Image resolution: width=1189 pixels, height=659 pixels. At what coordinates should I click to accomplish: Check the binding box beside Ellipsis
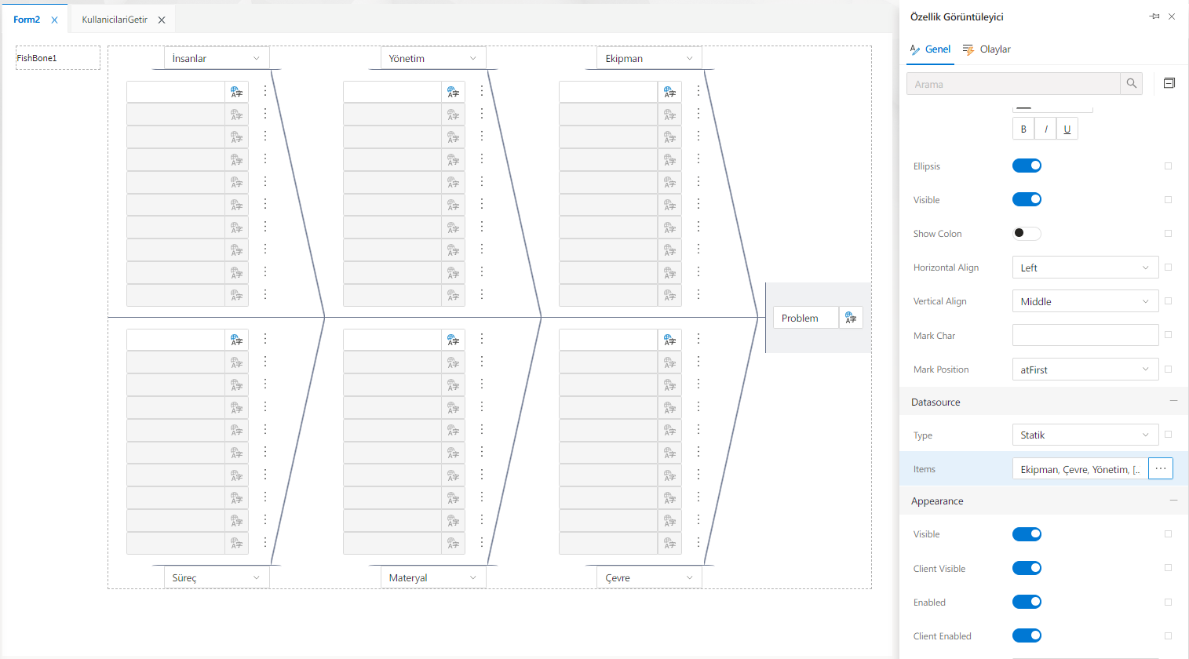point(1168,166)
